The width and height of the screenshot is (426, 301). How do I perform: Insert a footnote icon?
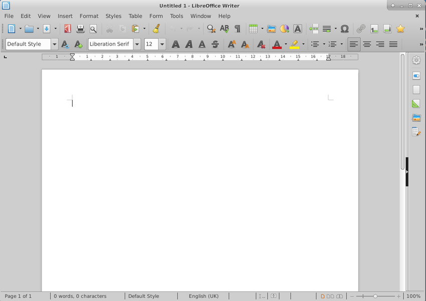click(374, 29)
